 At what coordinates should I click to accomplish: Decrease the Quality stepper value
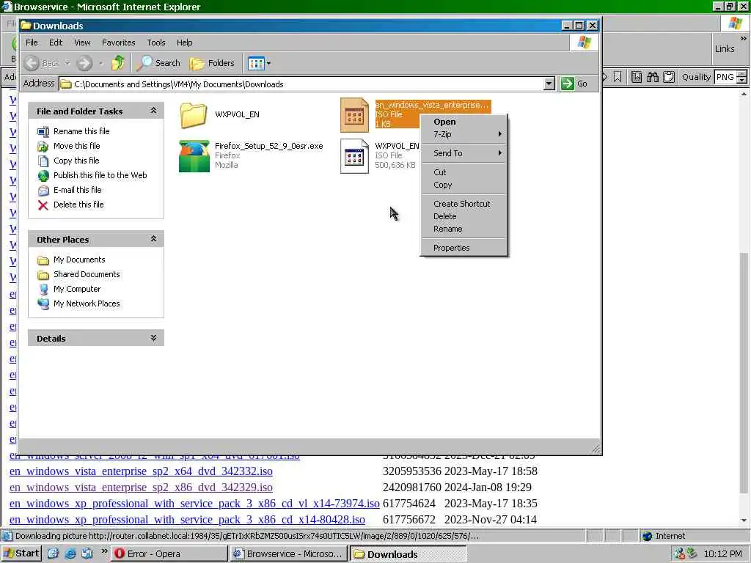pos(742,81)
